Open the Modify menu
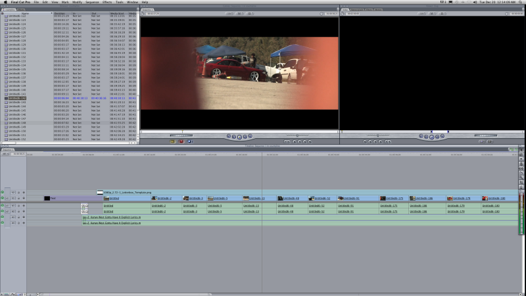Viewport: 526px width, 296px height. click(77, 2)
